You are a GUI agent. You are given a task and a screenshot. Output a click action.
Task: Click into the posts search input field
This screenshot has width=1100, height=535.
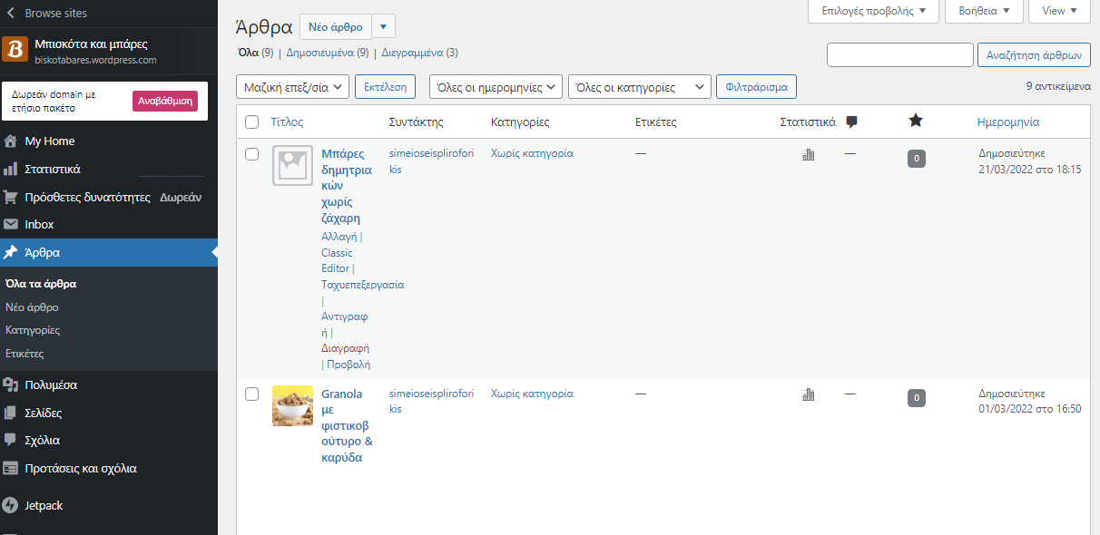899,55
